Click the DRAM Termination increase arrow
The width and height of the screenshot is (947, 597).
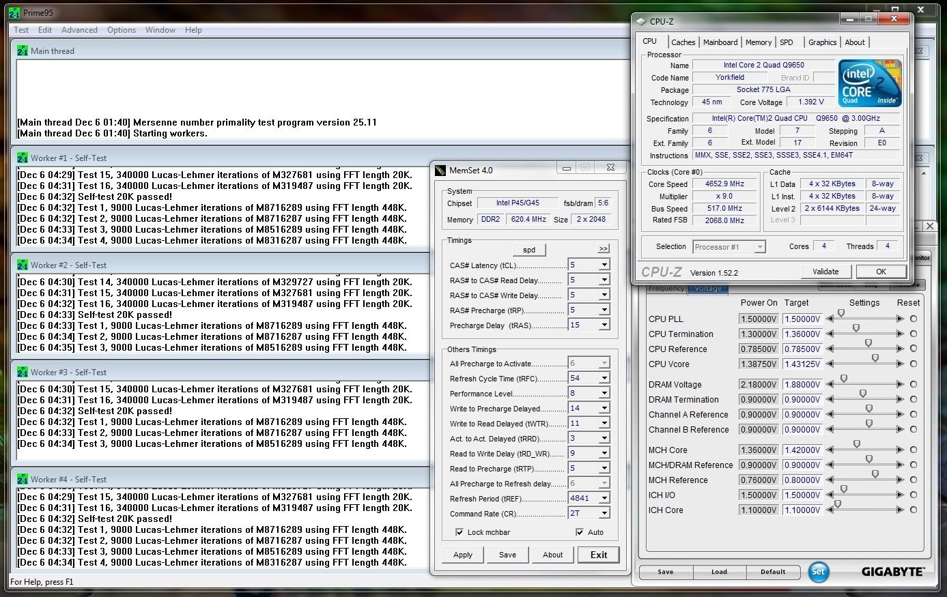[901, 399]
